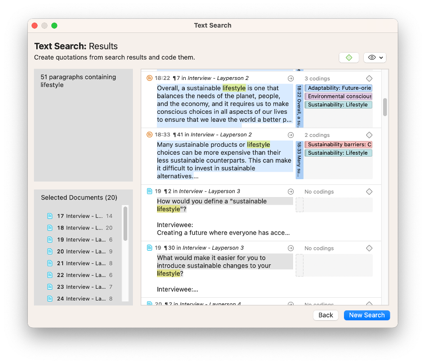Click the Sustainability barriers code tag
This screenshot has width=426, height=364.
pyautogui.click(x=339, y=144)
